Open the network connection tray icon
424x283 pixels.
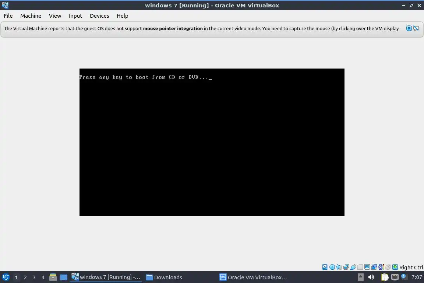click(x=395, y=277)
